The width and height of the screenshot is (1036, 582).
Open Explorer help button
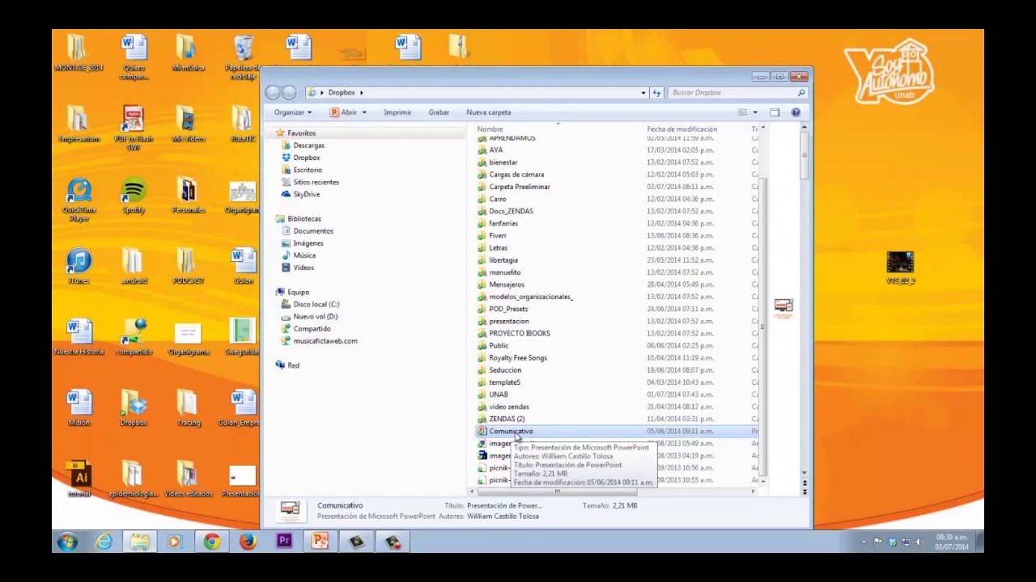coord(796,112)
